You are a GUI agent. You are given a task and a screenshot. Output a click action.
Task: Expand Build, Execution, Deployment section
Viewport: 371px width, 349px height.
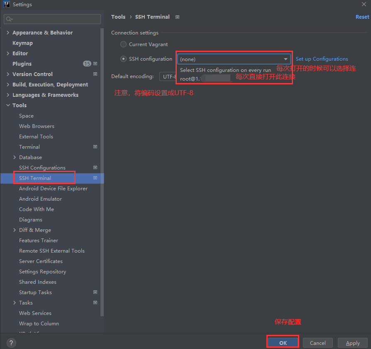(8, 85)
